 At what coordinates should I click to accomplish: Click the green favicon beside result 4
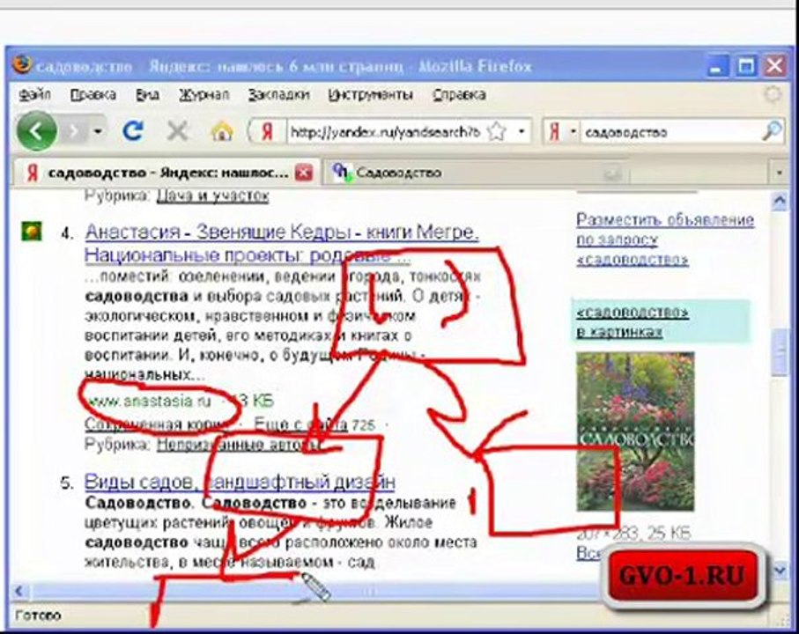pos(32,232)
